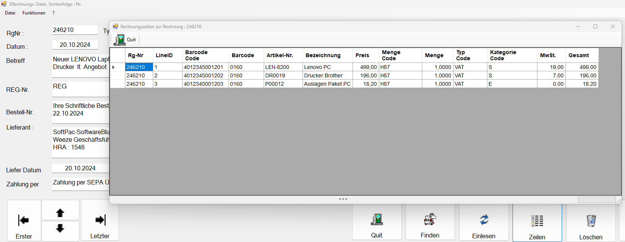
Task: Open the Funktionen menu
Action: pos(34,13)
